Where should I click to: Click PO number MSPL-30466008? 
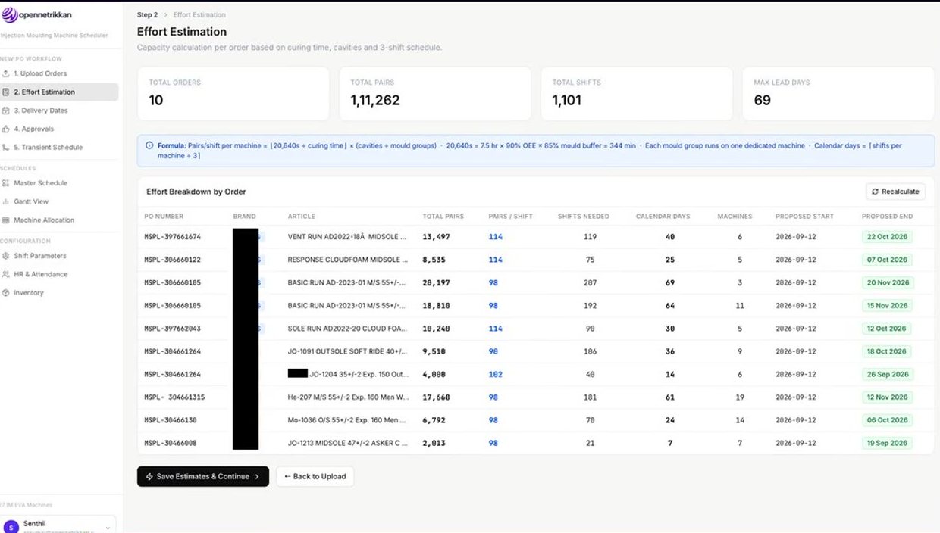point(171,443)
